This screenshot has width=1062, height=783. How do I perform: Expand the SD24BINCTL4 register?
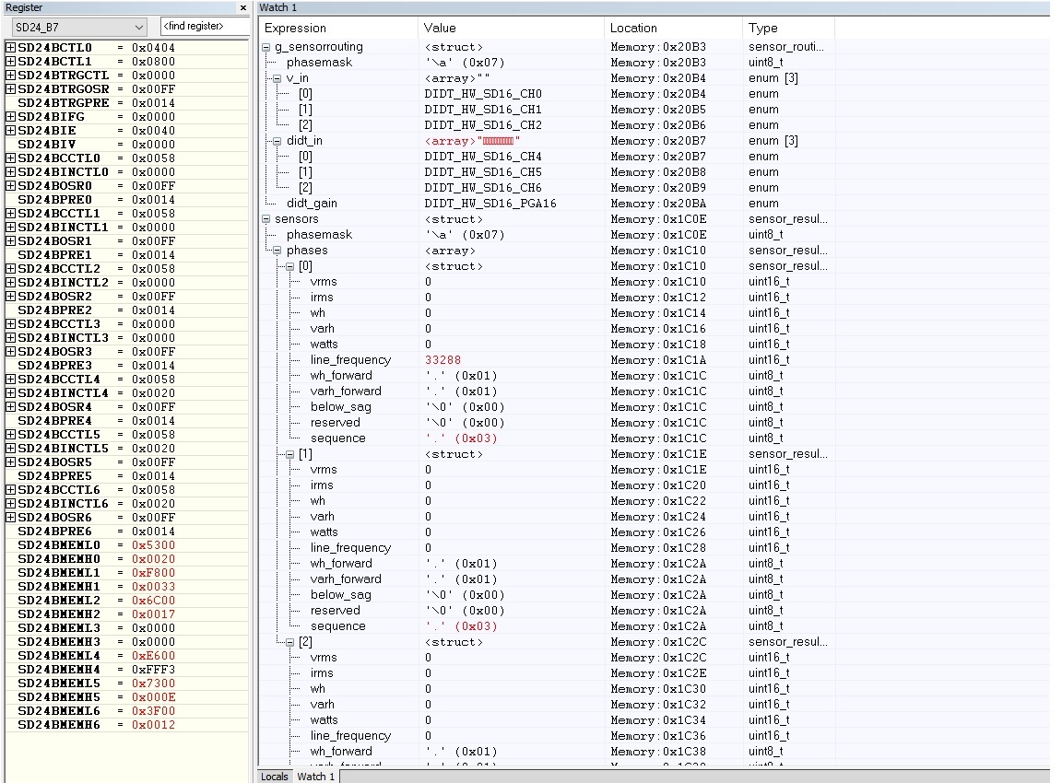[x=10, y=392]
